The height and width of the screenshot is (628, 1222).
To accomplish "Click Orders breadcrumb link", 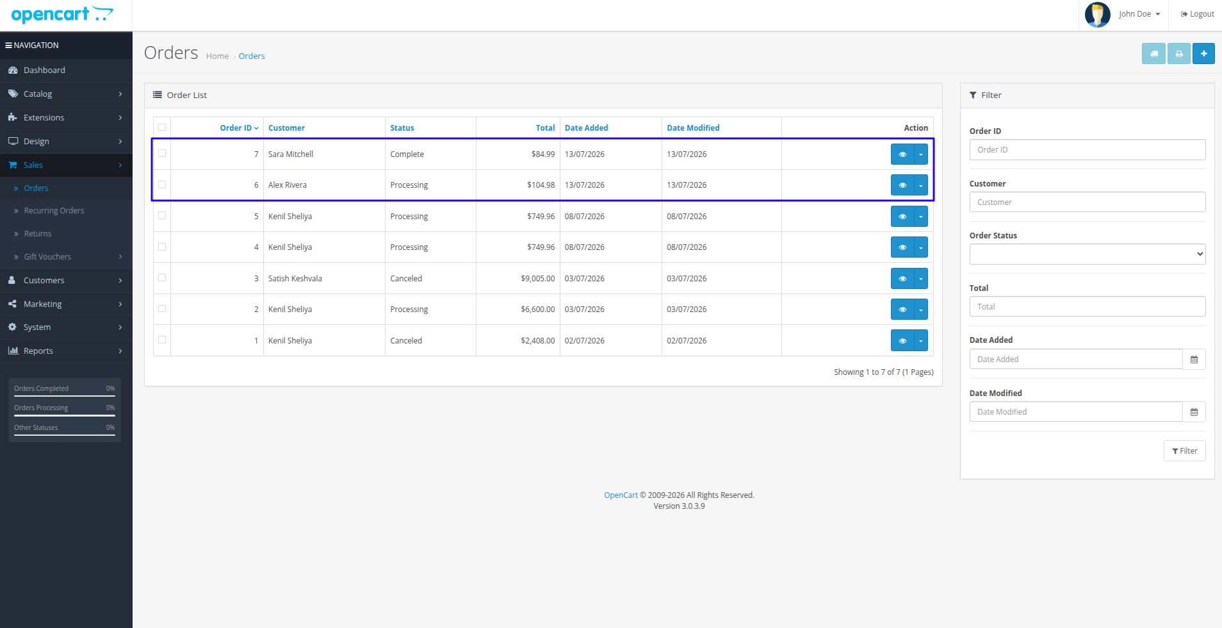I will 252,56.
